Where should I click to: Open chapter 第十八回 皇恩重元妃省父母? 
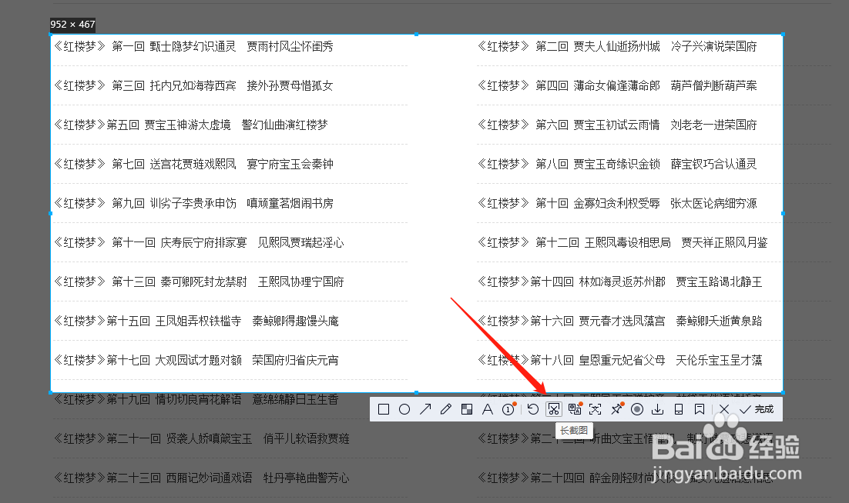tap(620, 360)
